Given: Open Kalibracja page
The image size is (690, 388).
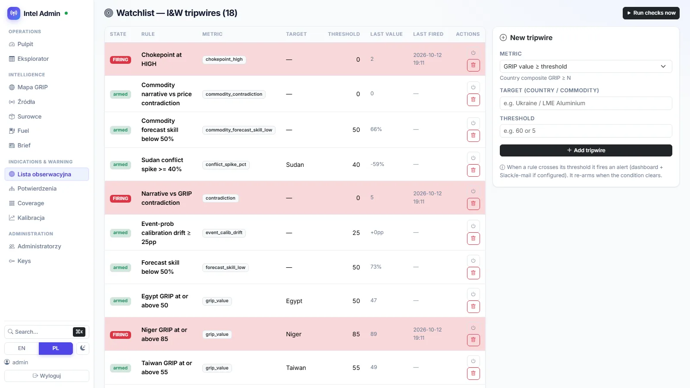Looking at the screenshot, I should [47, 218].
